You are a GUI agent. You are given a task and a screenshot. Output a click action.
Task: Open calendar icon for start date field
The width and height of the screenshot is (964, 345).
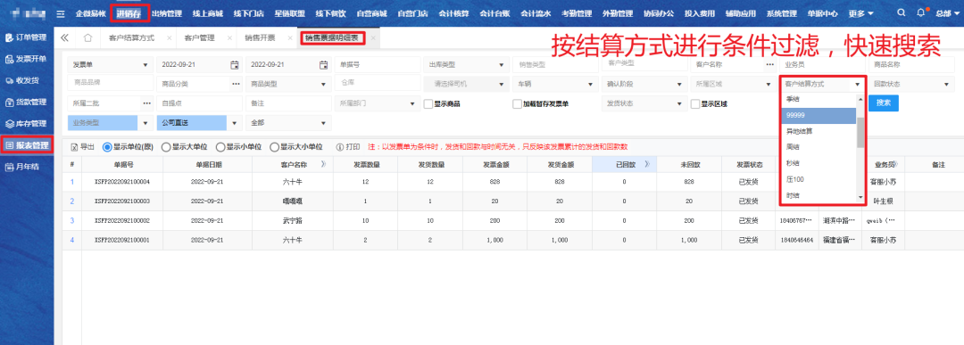234,64
